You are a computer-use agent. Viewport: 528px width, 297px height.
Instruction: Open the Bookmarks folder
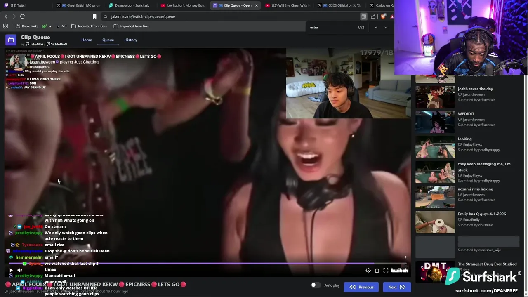[27, 26]
